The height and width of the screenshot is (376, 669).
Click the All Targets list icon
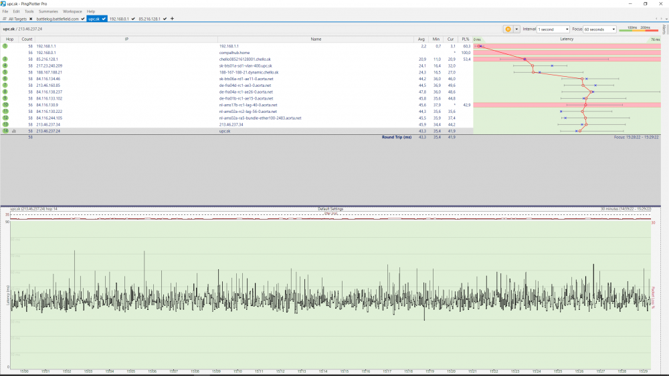[5, 19]
